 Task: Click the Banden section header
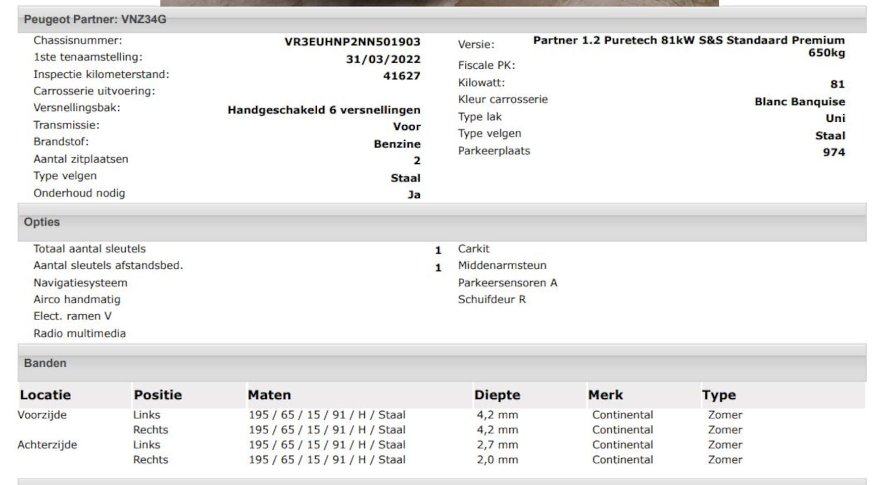[45, 363]
